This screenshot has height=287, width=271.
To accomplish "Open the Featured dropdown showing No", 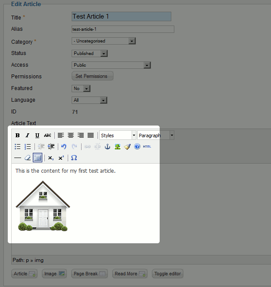I will 81,89.
